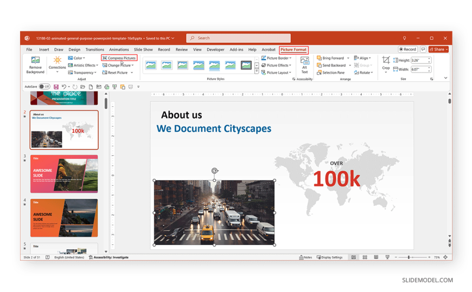Select slide 3 thumbnail
The width and height of the screenshot is (472, 292).
coord(64,174)
